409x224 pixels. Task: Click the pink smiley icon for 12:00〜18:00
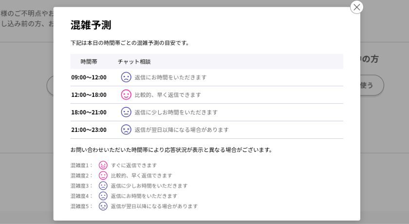click(126, 94)
